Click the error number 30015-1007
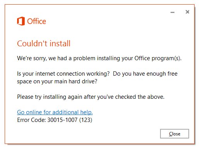This screenshot has width=200, height=147. coord(62,120)
